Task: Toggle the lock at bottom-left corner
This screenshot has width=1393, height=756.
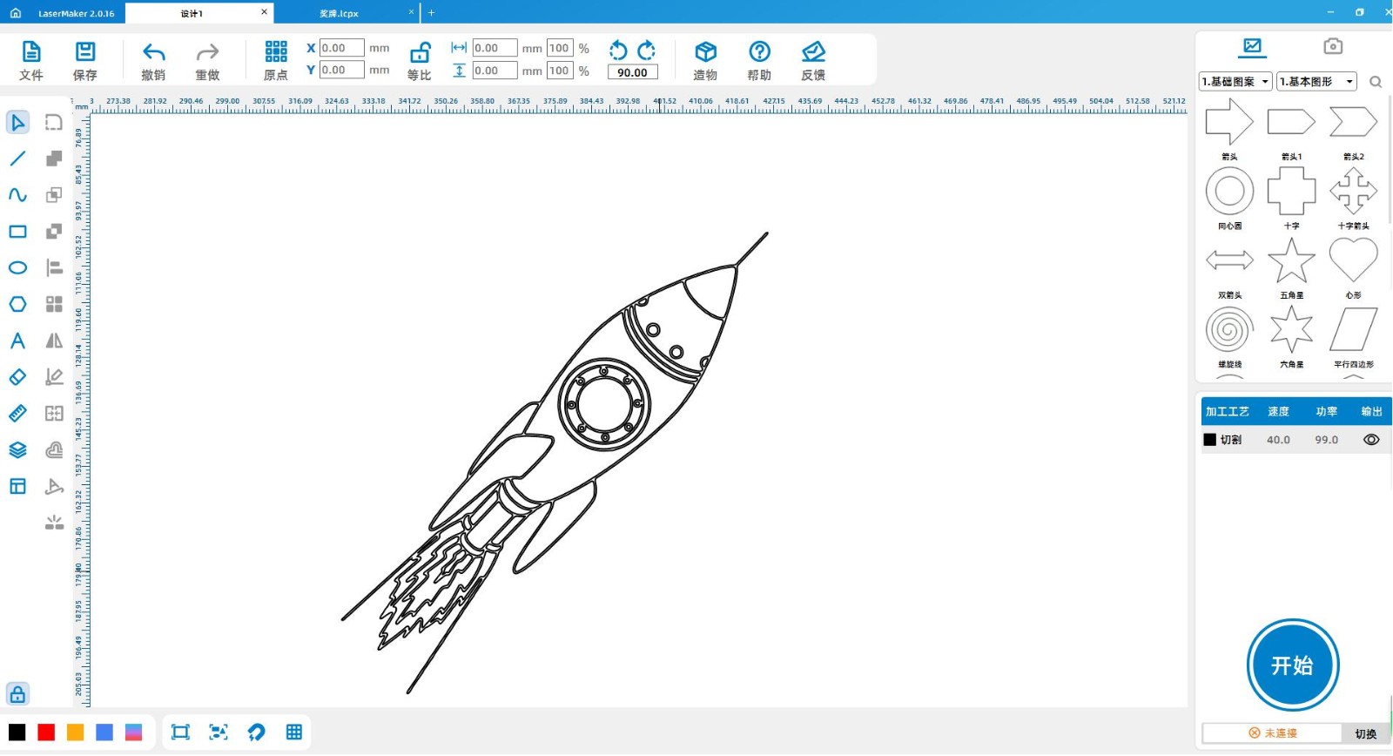Action: [x=17, y=694]
